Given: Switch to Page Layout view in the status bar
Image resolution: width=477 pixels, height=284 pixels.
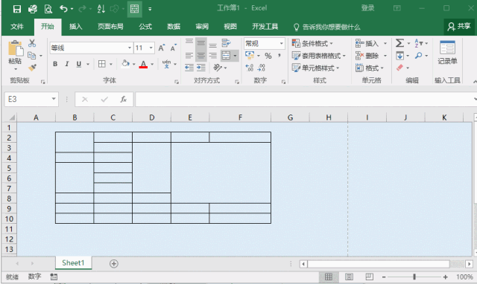Looking at the screenshot, I should pyautogui.click(x=349, y=277).
